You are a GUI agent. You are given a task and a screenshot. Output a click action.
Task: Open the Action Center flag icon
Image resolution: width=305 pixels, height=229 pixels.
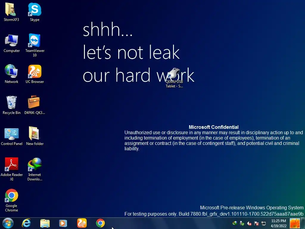[x=256, y=223]
